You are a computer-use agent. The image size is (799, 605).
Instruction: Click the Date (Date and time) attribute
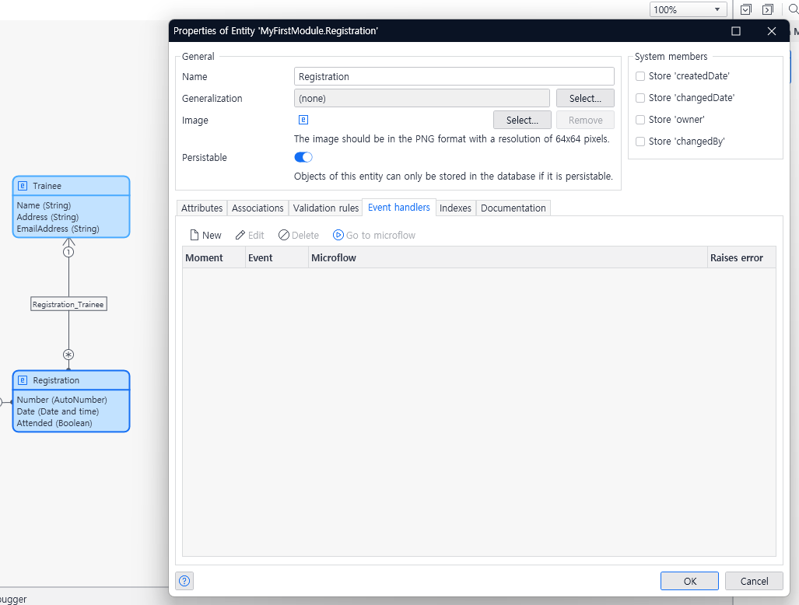pos(58,411)
